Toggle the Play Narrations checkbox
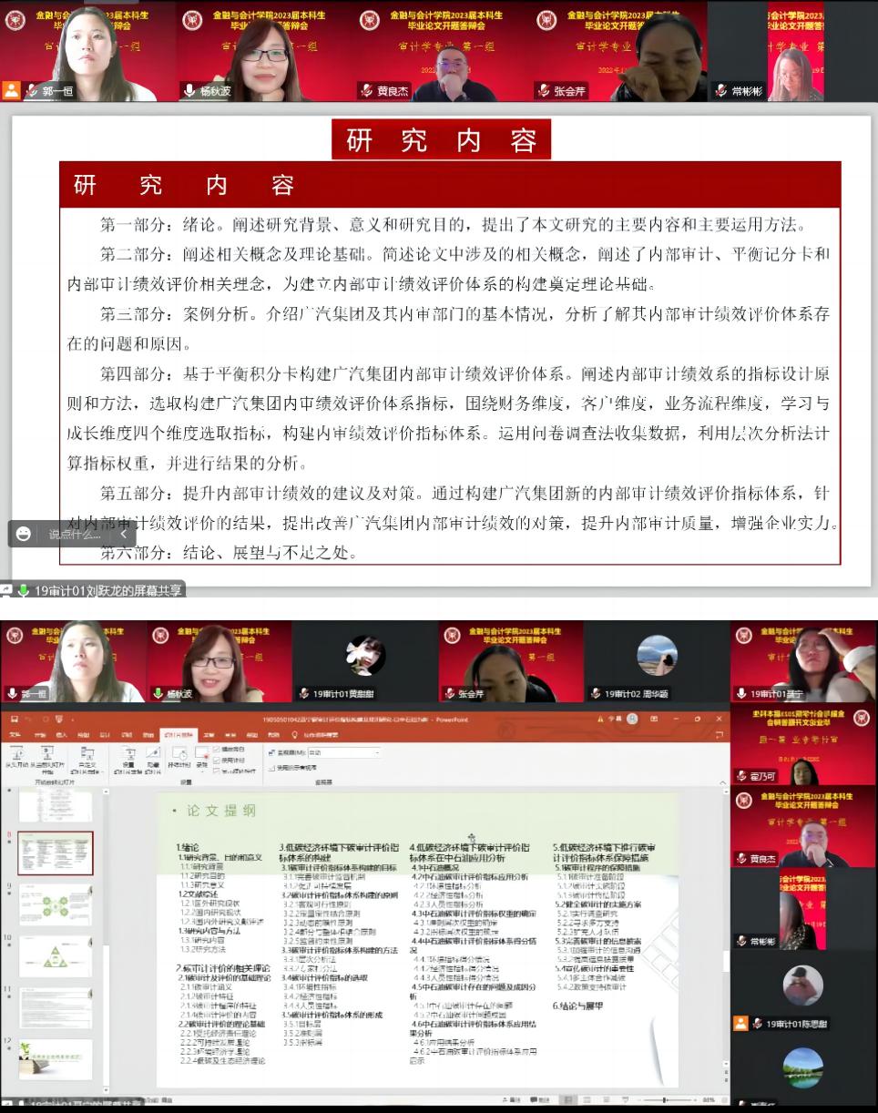The image size is (878, 1113). tap(216, 749)
